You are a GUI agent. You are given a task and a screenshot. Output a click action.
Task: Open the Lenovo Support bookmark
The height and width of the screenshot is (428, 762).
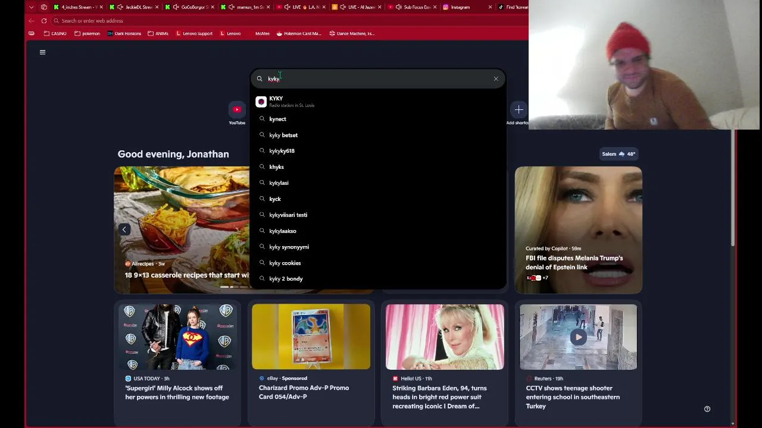(x=194, y=33)
